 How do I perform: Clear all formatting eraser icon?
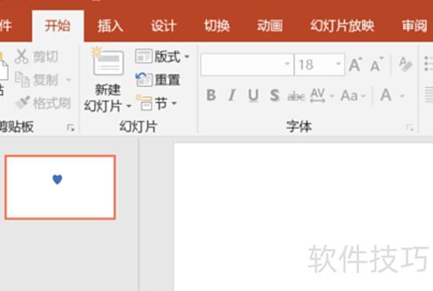point(405,64)
